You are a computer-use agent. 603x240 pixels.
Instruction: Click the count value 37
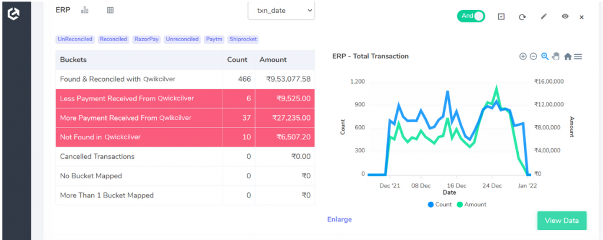pyautogui.click(x=247, y=118)
